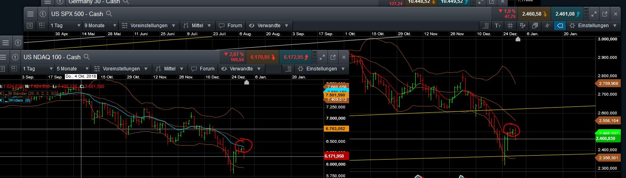Click SPX buy price 2.461,08

[x=567, y=14]
